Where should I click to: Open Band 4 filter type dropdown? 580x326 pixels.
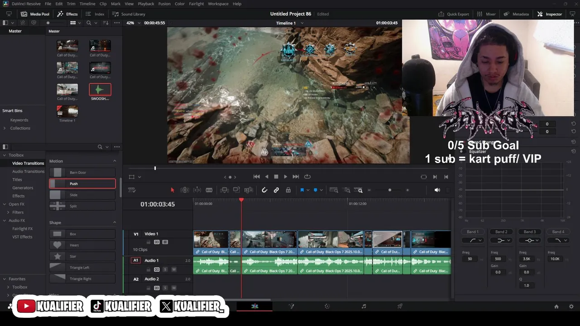558,240
